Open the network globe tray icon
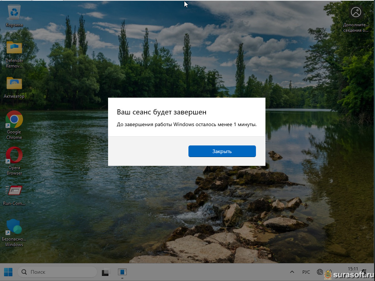The image size is (375, 281). pyautogui.click(x=320, y=272)
